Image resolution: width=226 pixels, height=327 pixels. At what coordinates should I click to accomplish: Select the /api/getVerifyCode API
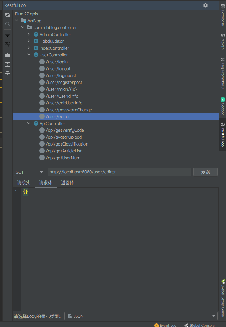pos(65,130)
